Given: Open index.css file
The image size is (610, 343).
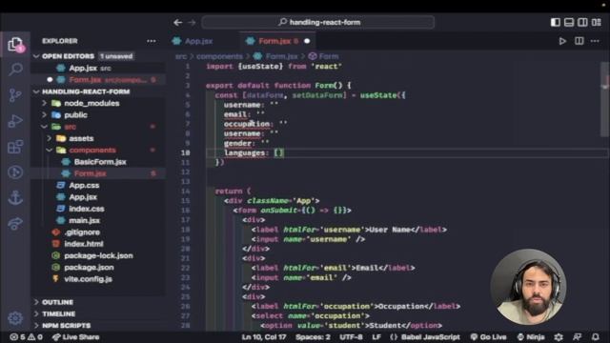Looking at the screenshot, I should pos(87,209).
